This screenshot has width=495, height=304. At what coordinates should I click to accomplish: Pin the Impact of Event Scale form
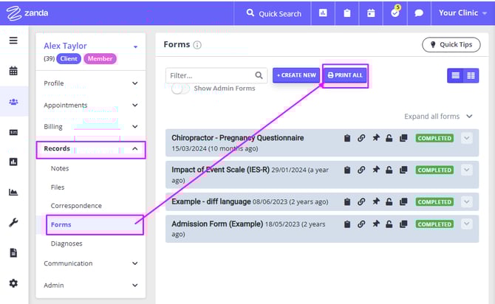click(x=375, y=170)
